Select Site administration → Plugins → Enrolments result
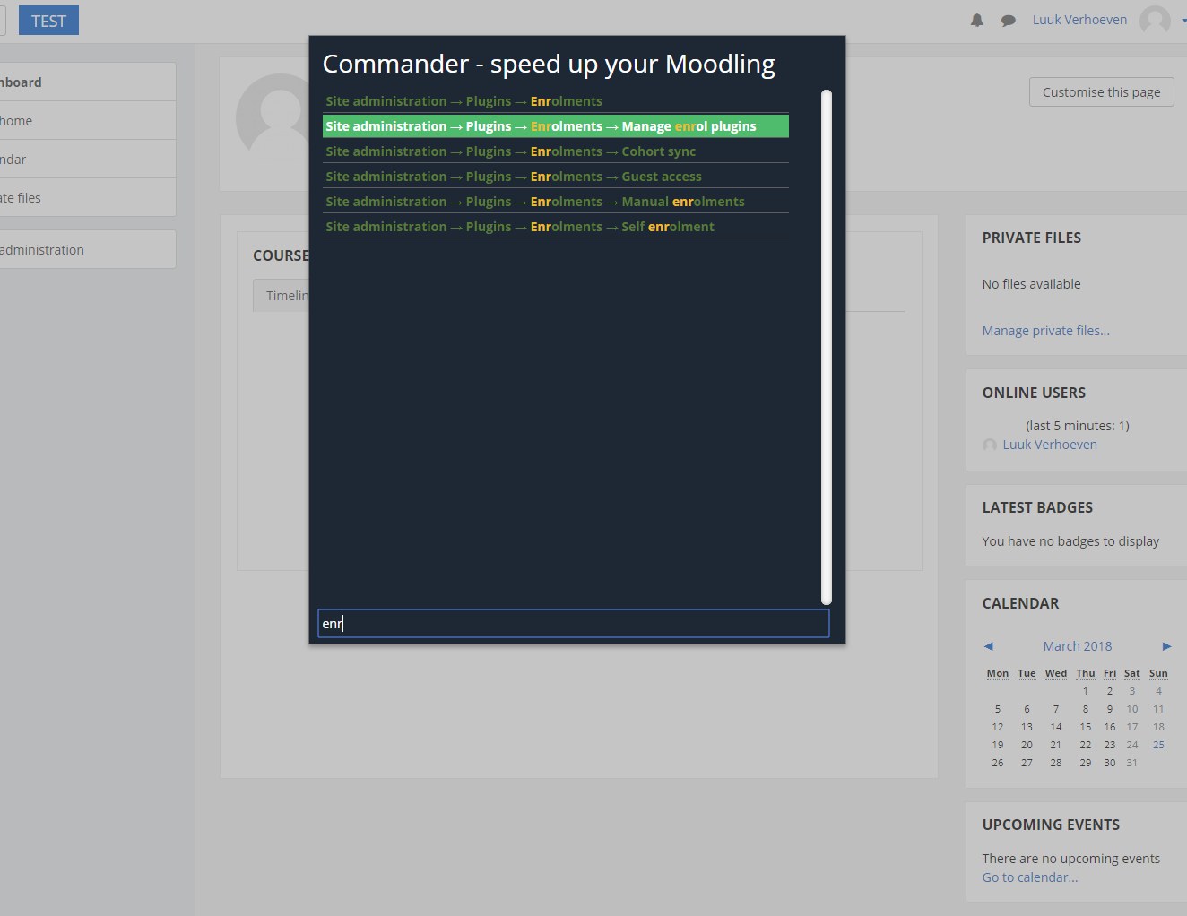Viewport: 1187px width, 916px height. (555, 101)
